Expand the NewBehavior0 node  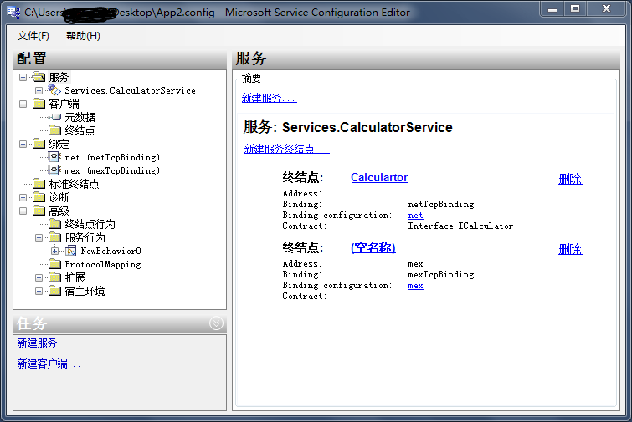click(54, 251)
